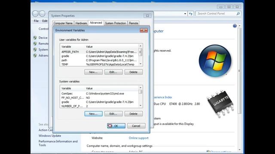The width and height of the screenshot is (275, 154).
Task: Click the Value column header in system variables
Action: 112,89
